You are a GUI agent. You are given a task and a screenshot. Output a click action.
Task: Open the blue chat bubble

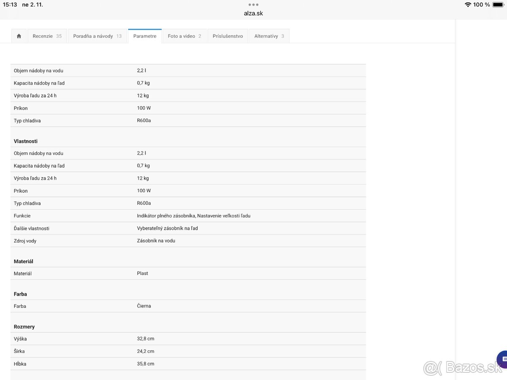click(x=502, y=359)
